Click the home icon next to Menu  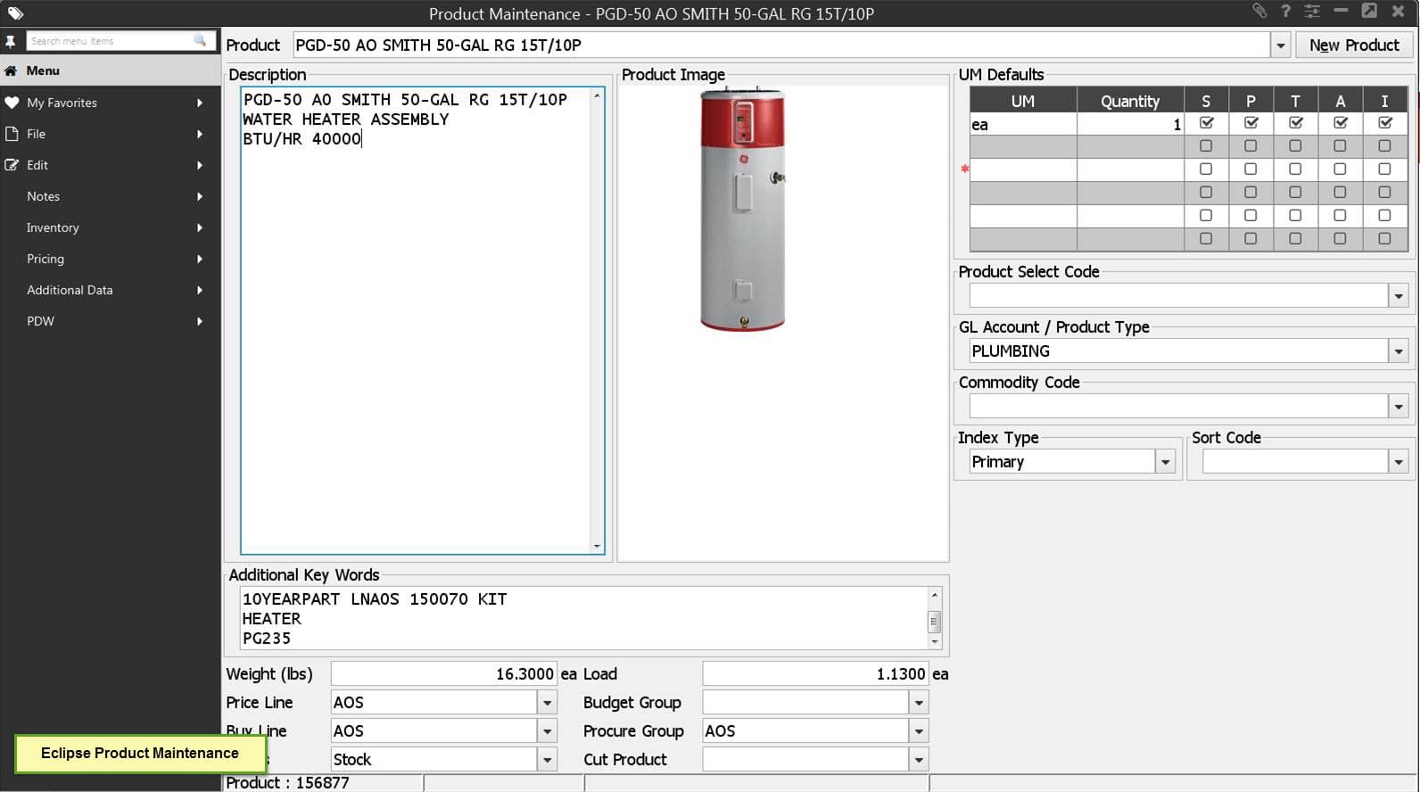(x=11, y=70)
